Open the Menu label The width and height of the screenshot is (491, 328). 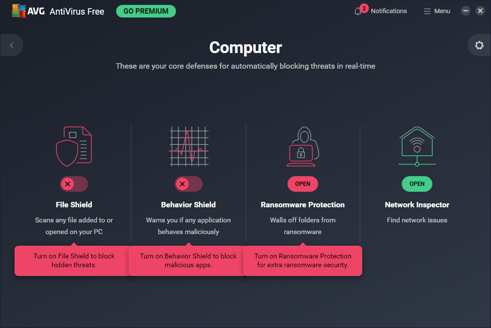pos(442,11)
